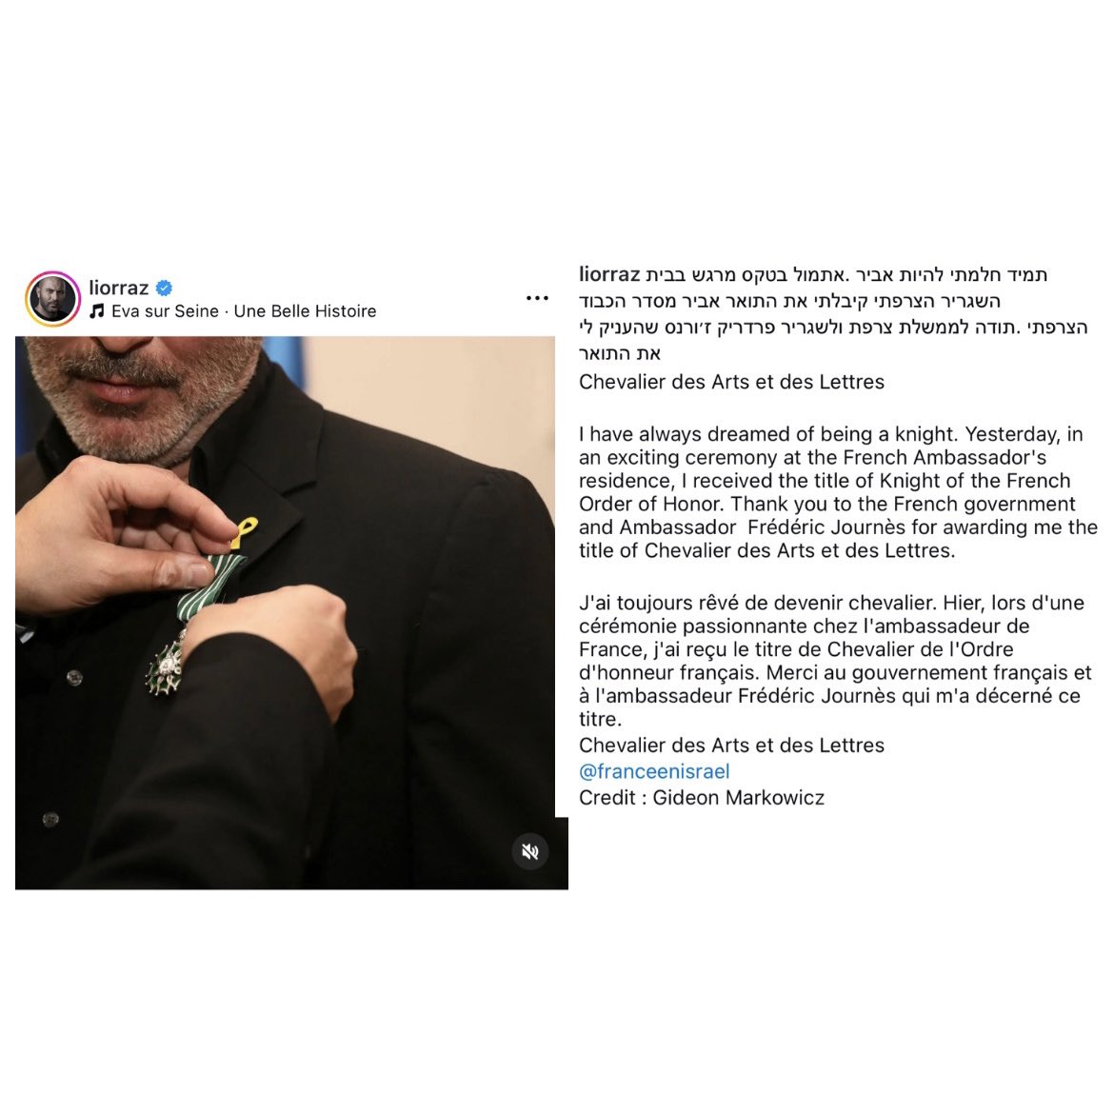Click bold liorraz username starting the caption
Image resolution: width=1114 pixels, height=1114 pixels.
point(609,274)
